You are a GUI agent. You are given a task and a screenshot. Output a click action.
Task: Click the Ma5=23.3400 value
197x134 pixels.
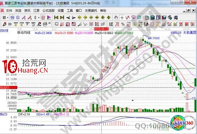click(x=43, y=33)
